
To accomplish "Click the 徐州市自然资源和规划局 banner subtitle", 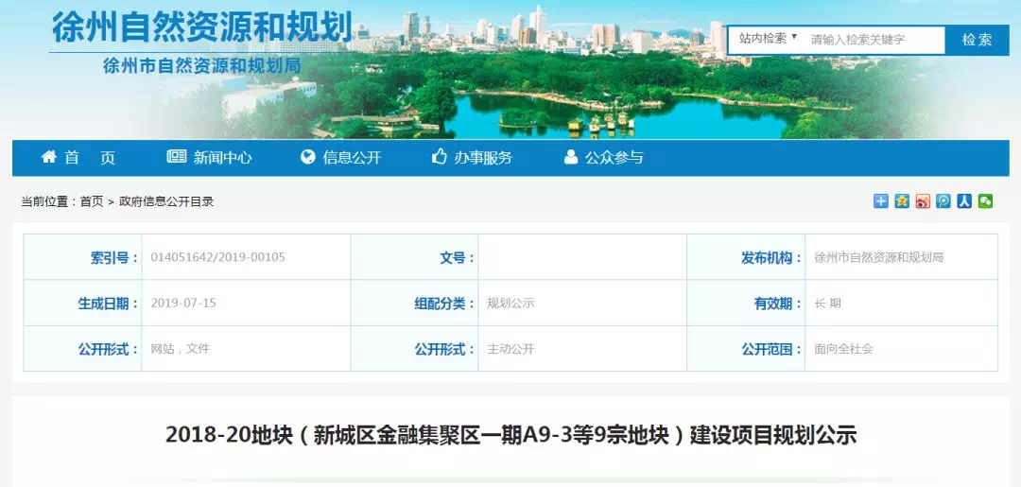I will pyautogui.click(x=201, y=66).
